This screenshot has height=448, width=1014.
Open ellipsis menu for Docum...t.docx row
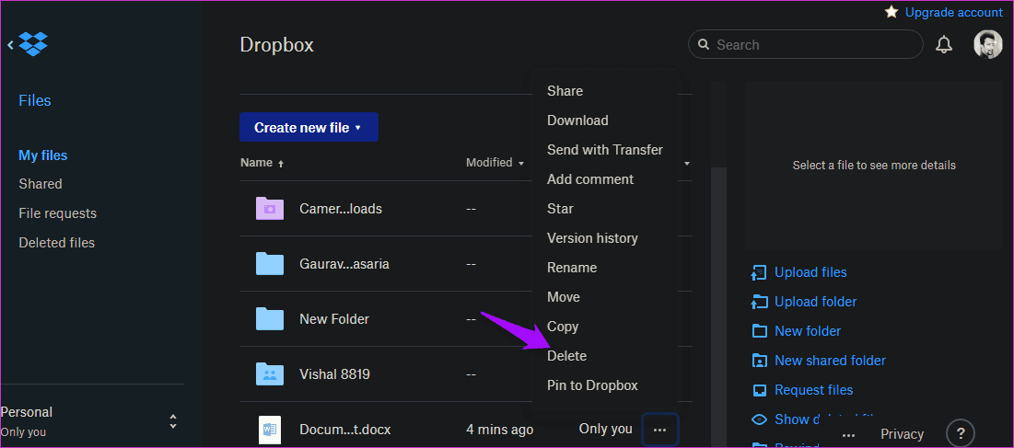[x=659, y=430]
